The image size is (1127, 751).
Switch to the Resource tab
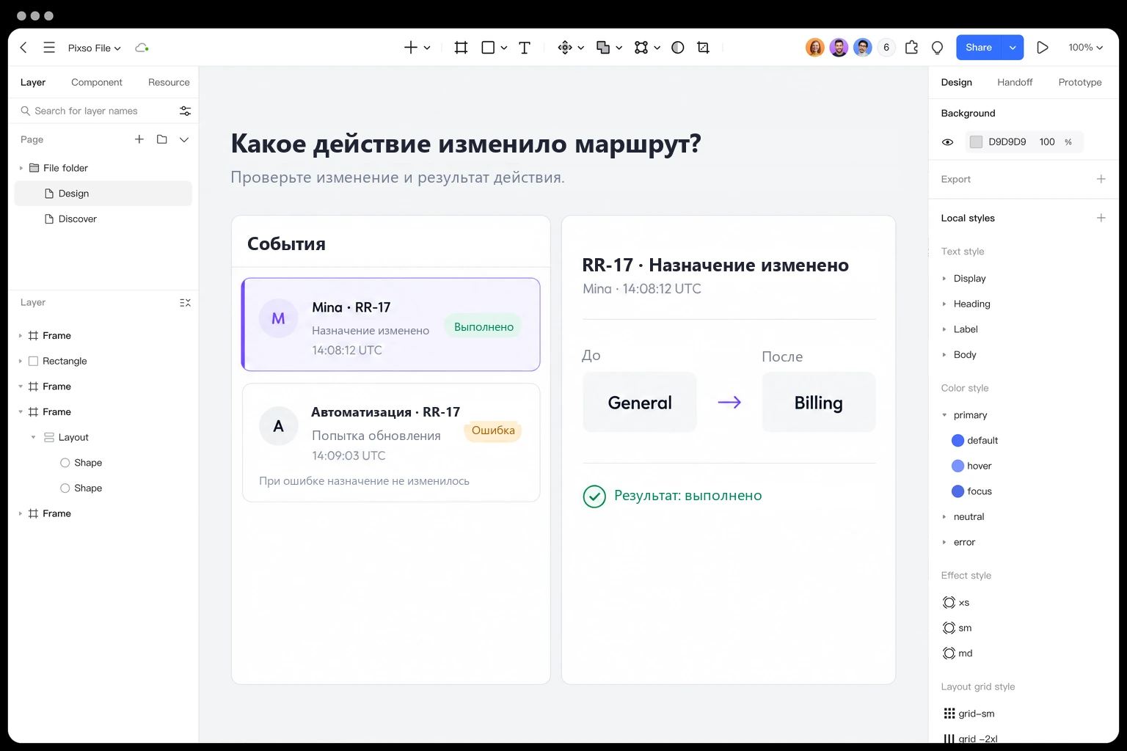point(169,82)
